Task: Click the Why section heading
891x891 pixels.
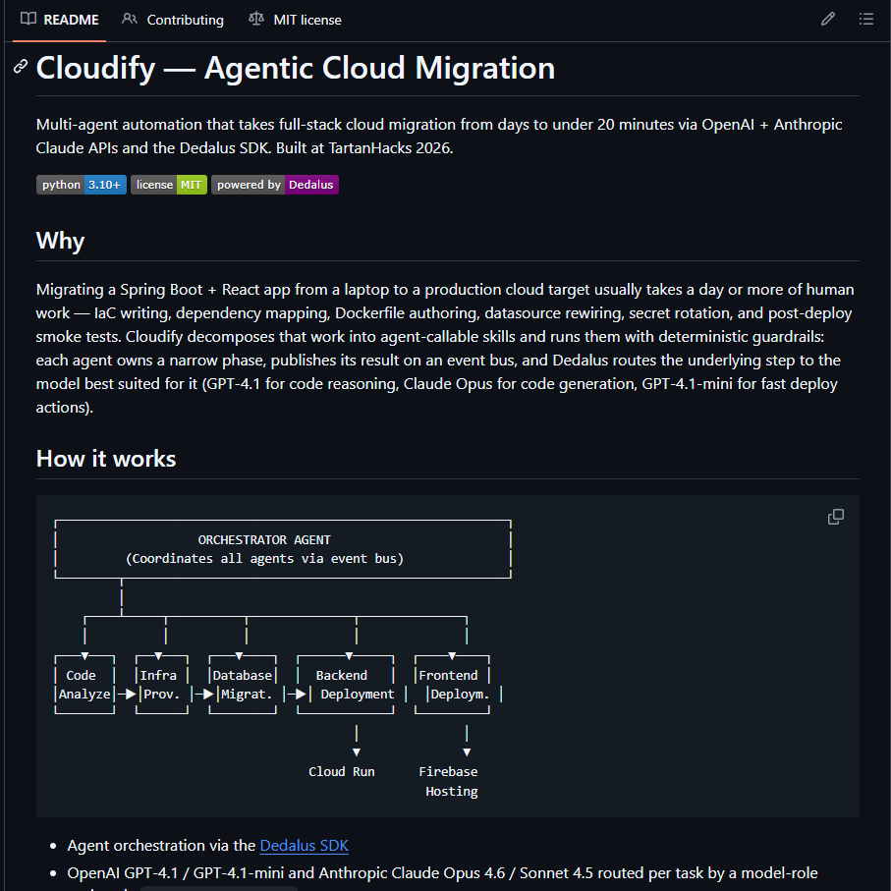Action: tap(60, 241)
